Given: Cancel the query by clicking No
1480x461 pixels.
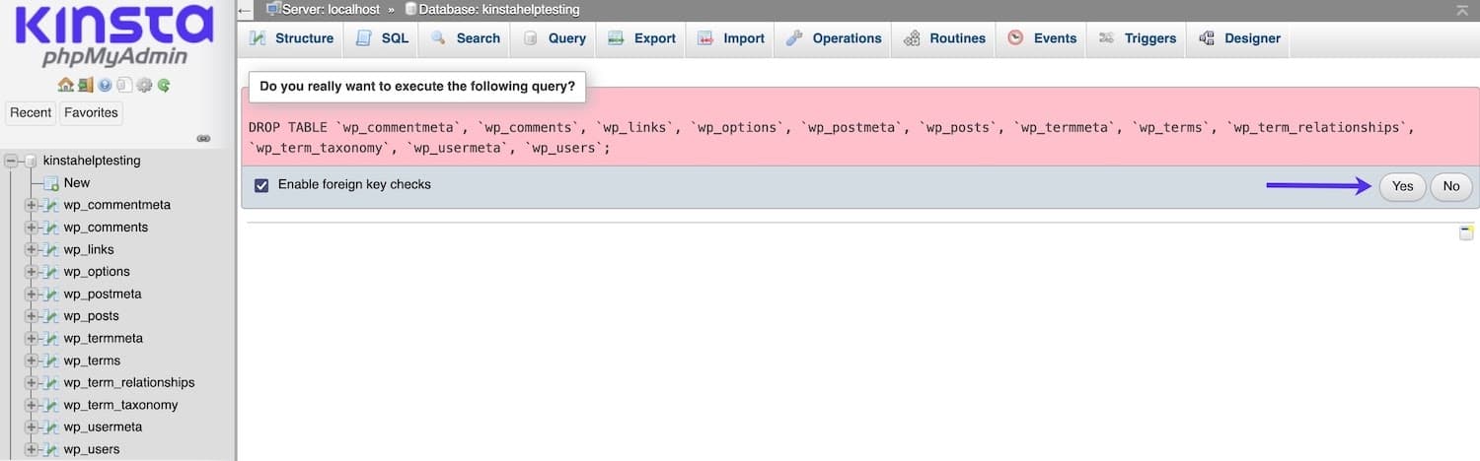Looking at the screenshot, I should point(1450,186).
